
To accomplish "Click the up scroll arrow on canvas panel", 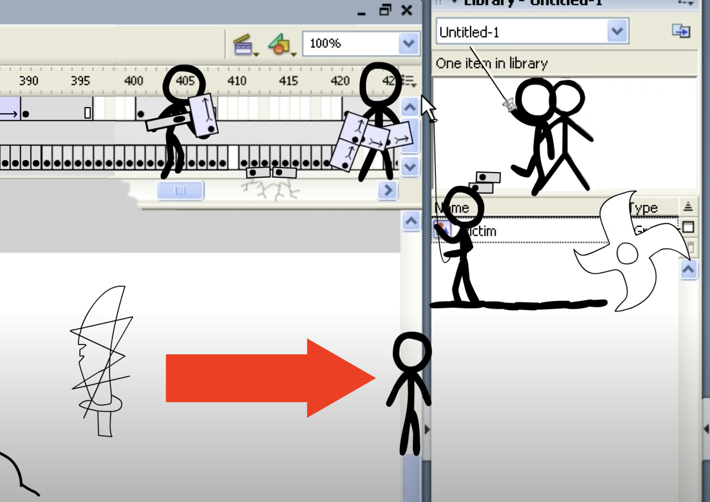I will click(x=412, y=221).
